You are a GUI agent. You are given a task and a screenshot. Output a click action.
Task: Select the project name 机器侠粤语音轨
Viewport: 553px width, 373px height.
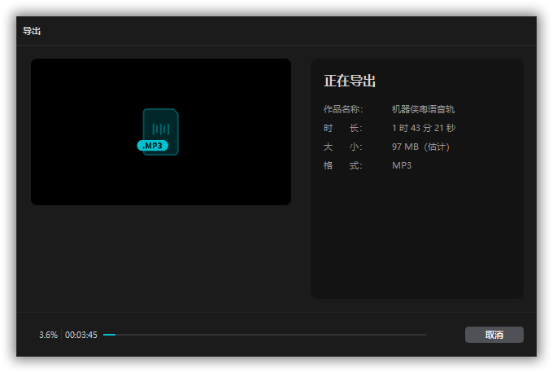click(423, 109)
